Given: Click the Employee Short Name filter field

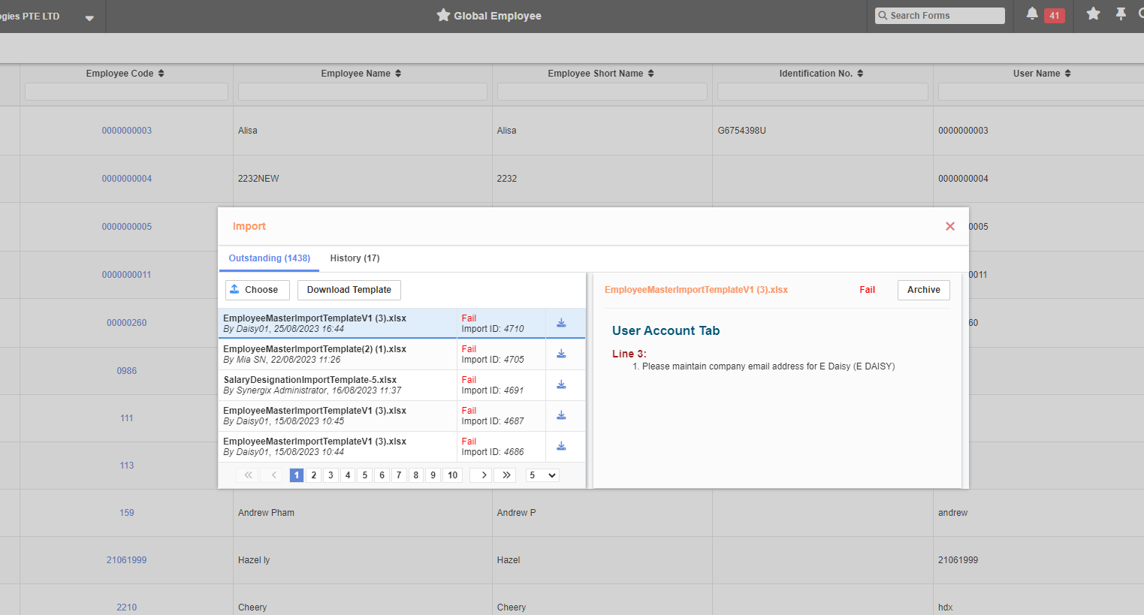Looking at the screenshot, I should pyautogui.click(x=601, y=91).
